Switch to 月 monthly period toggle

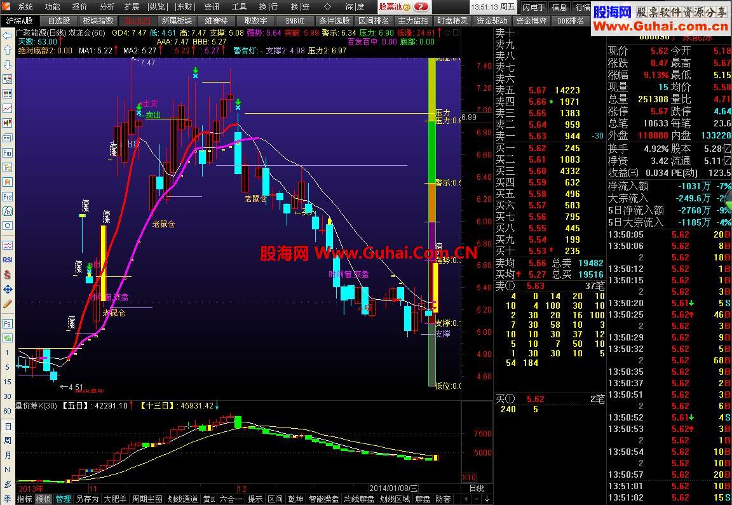7,455
